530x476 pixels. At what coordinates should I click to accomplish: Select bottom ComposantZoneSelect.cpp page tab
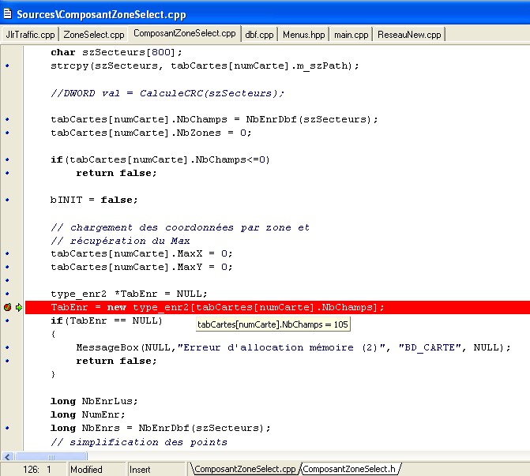[245, 469]
